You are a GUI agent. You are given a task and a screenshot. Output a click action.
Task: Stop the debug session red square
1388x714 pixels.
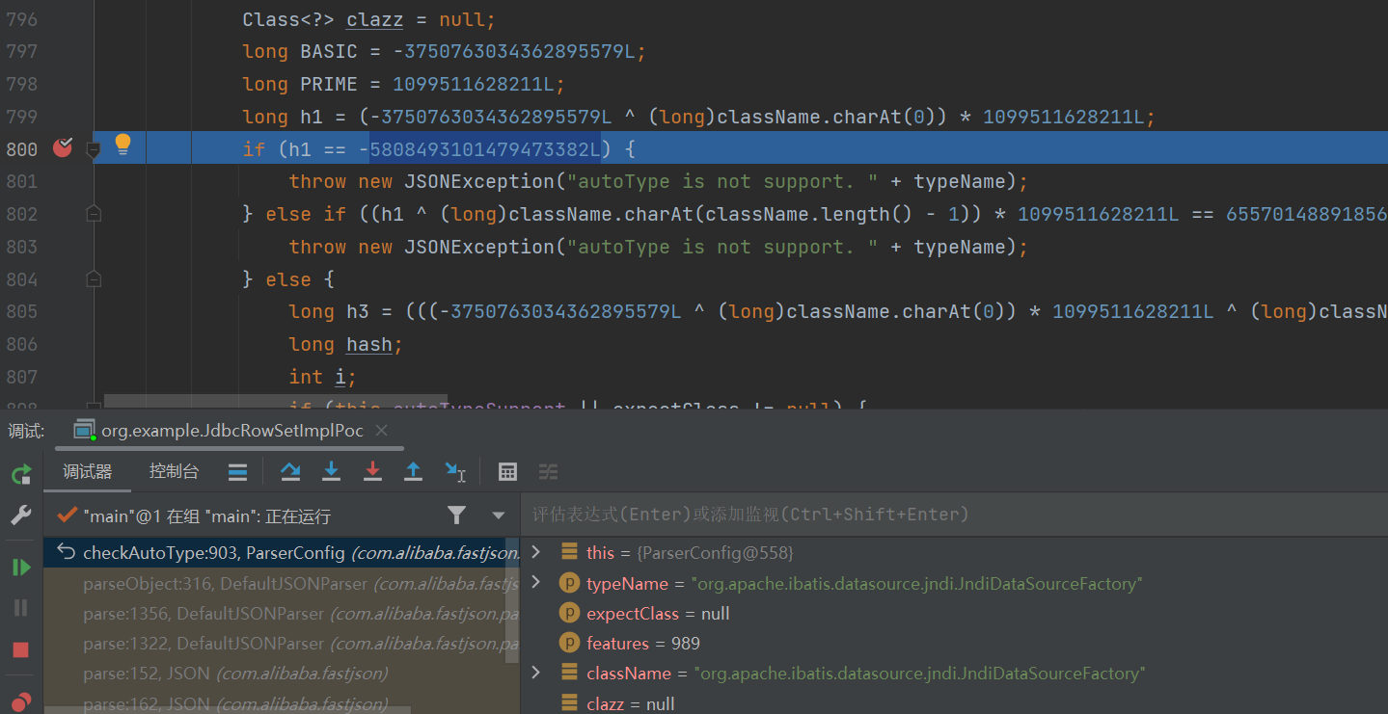(20, 649)
